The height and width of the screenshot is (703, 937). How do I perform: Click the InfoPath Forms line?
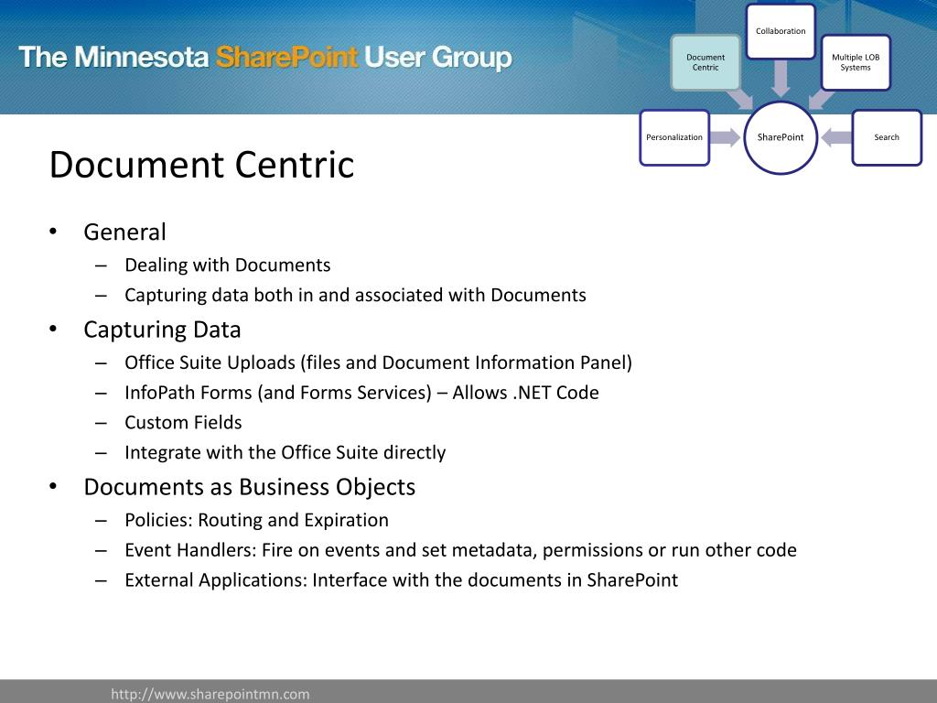pos(361,392)
